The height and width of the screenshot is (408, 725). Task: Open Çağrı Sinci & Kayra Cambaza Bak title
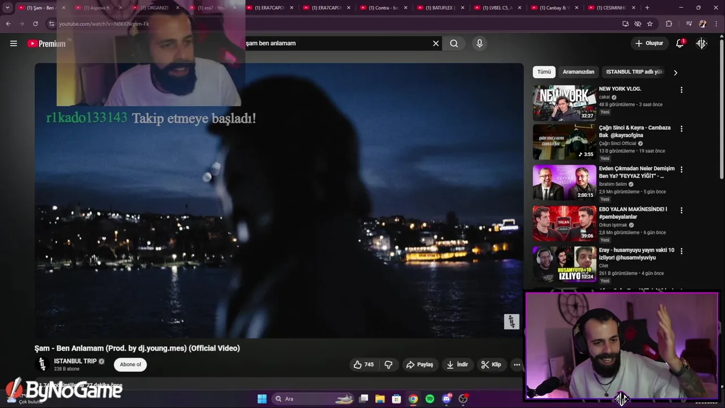pos(634,131)
